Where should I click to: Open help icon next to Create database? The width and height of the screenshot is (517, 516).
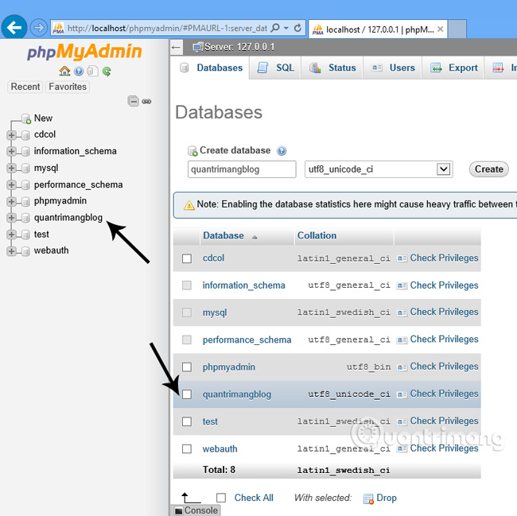[x=282, y=151]
